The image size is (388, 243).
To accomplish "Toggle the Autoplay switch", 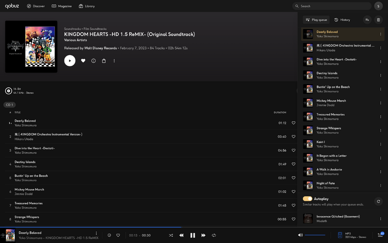I will pyautogui.click(x=307, y=199).
